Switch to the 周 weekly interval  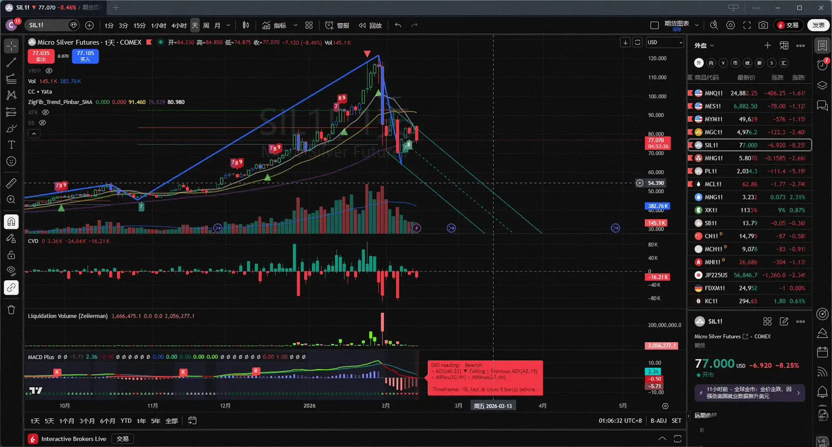(206, 25)
